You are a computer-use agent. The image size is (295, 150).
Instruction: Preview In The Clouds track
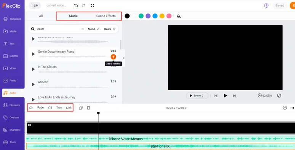pyautogui.click(x=33, y=69)
